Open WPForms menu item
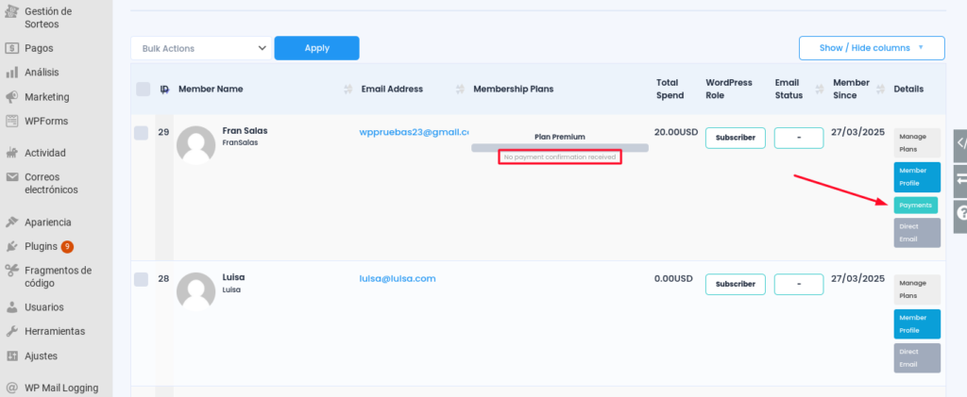This screenshot has height=397, width=967. pos(46,121)
